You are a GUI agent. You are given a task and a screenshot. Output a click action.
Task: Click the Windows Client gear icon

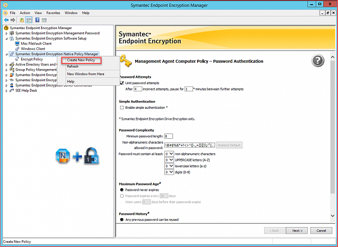click(17, 49)
